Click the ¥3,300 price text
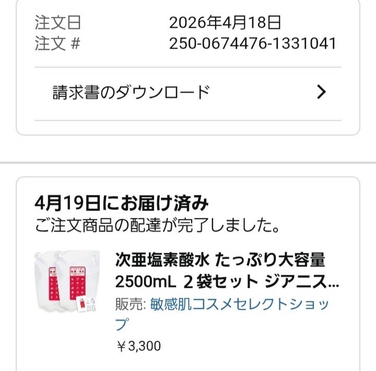 (x=138, y=345)
